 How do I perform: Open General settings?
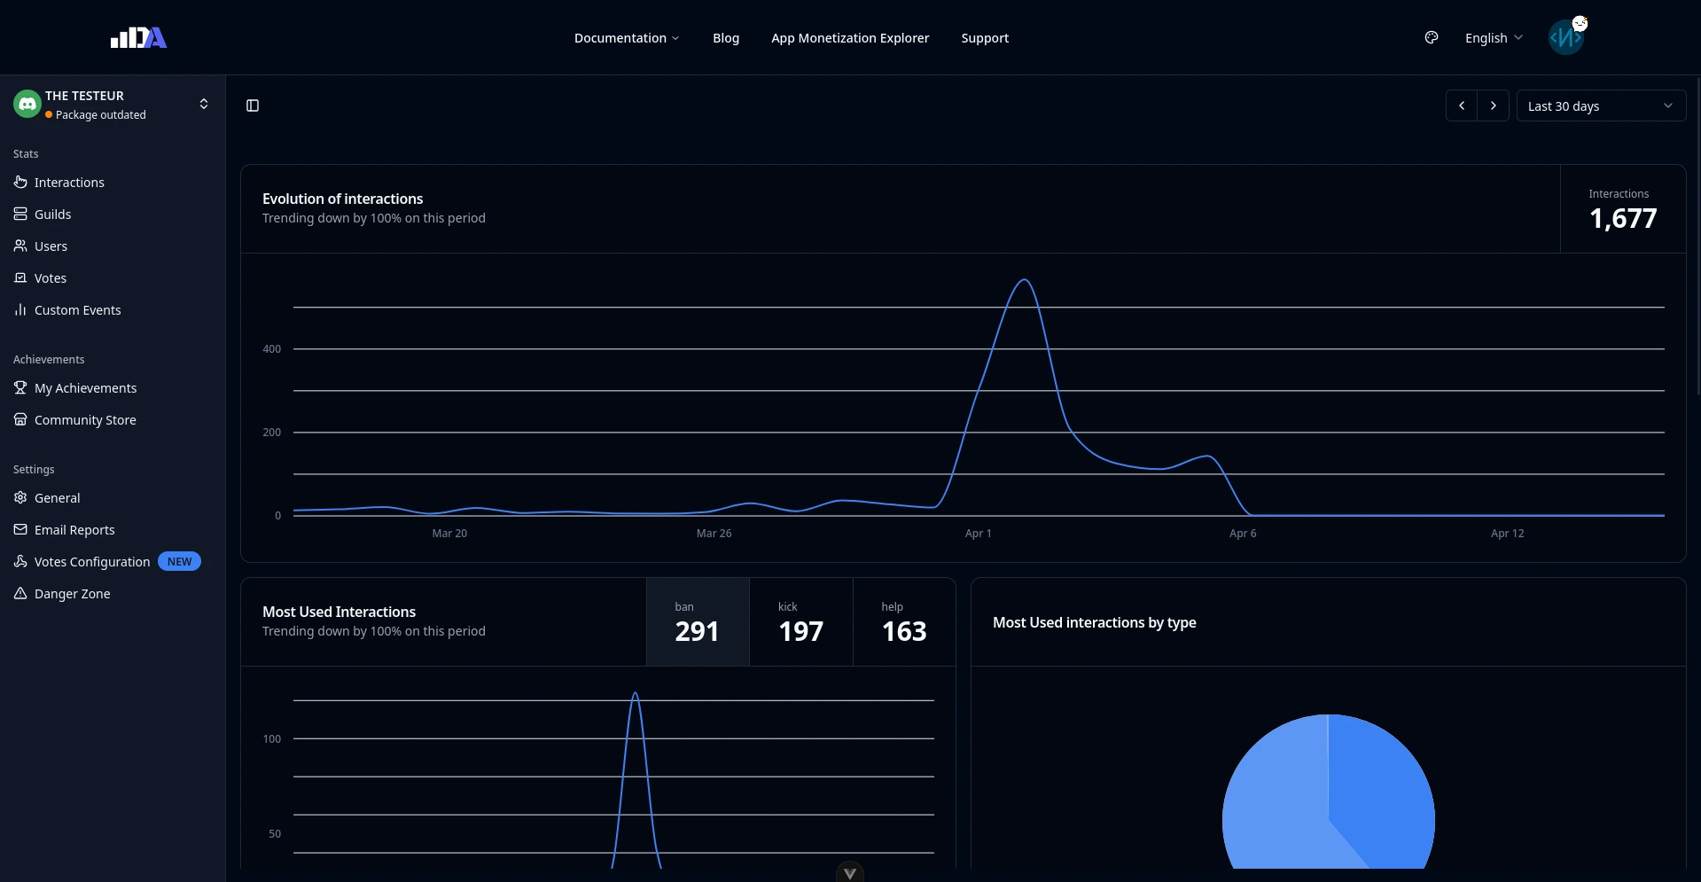[x=57, y=497]
